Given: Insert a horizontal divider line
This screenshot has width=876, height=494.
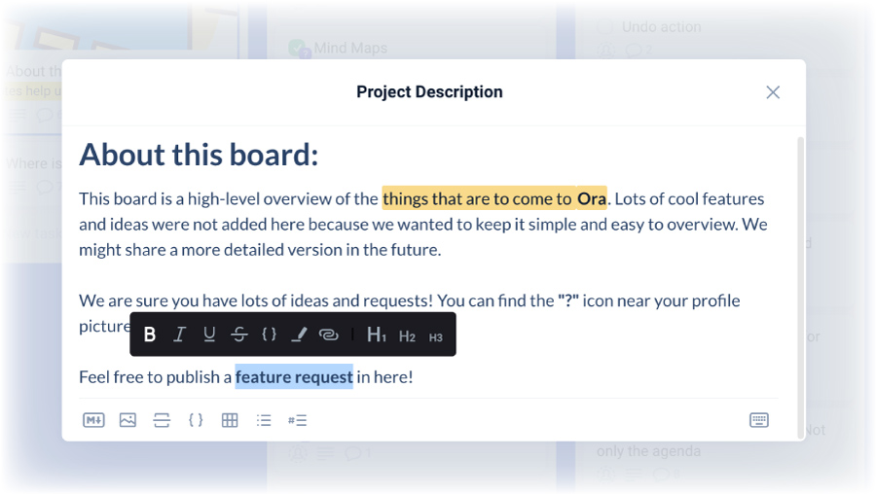Looking at the screenshot, I should 162,420.
